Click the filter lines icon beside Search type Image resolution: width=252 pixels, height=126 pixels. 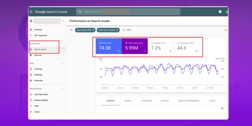71,30
